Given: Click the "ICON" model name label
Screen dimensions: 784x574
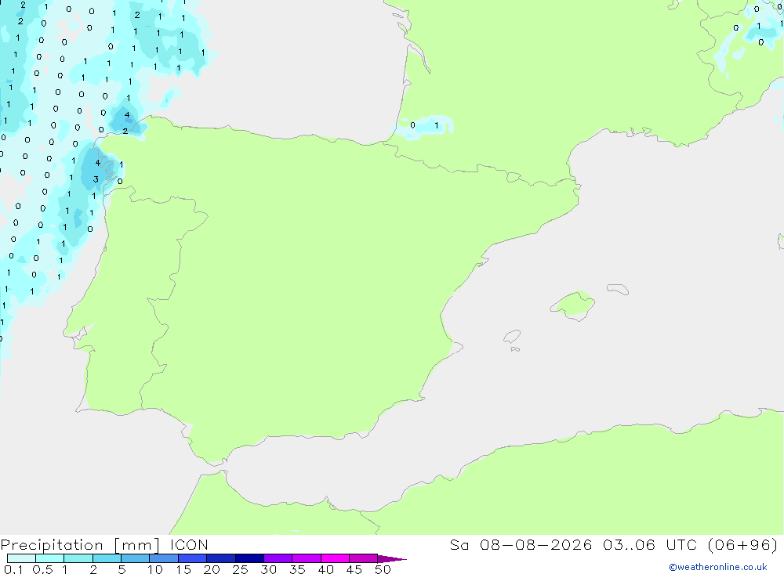Looking at the screenshot, I should [189, 544].
